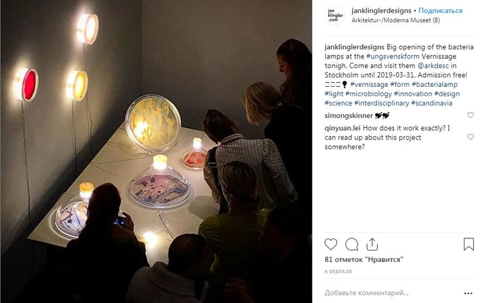The height and width of the screenshot is (303, 480).
Task: Open the qinyuan.lei commenter profile
Action: click(343, 128)
